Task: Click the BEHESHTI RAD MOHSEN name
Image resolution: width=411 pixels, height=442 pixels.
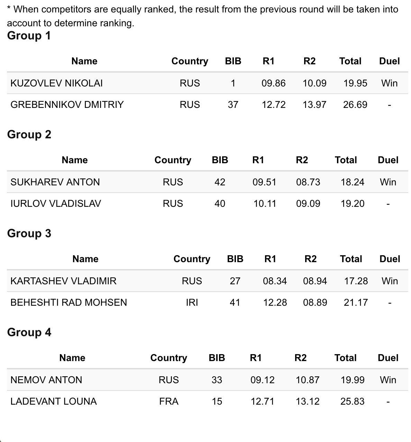Action: (x=68, y=302)
